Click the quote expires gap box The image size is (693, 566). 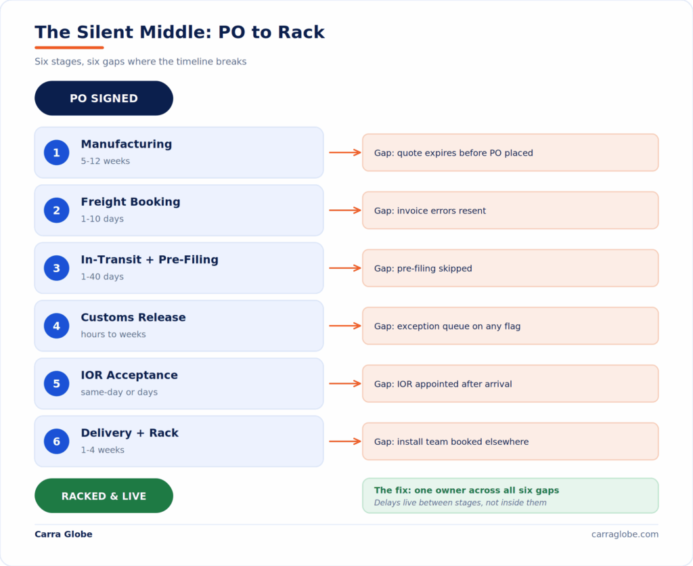coord(510,152)
